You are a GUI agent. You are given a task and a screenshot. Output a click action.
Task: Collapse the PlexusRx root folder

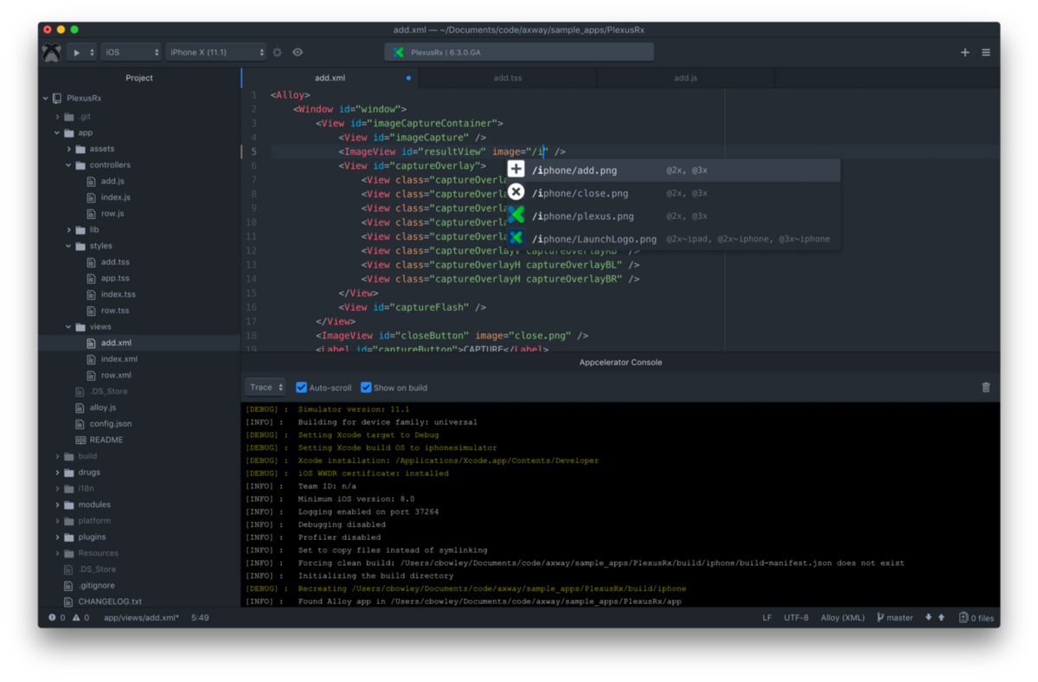pyautogui.click(x=46, y=99)
